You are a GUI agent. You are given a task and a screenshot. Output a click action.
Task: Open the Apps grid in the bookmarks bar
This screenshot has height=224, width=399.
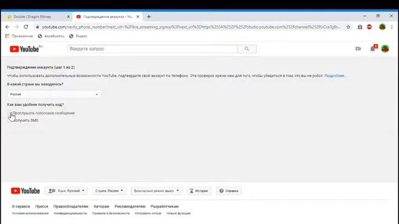pos(7,36)
